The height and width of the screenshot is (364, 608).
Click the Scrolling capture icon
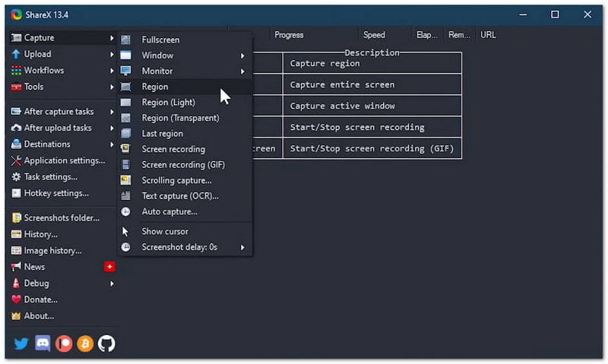(125, 180)
